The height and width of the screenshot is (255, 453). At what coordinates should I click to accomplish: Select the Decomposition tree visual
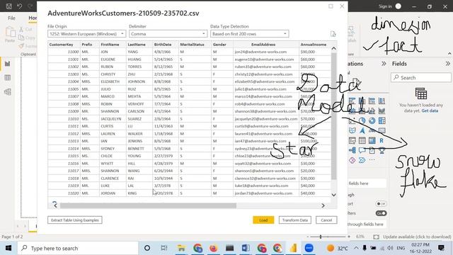click(352, 150)
